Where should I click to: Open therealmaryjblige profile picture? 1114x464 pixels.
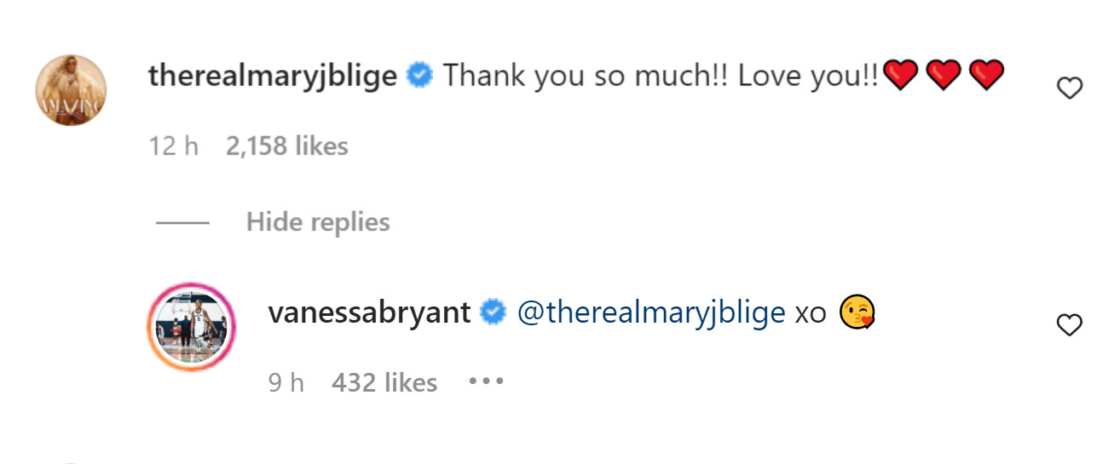(71, 90)
